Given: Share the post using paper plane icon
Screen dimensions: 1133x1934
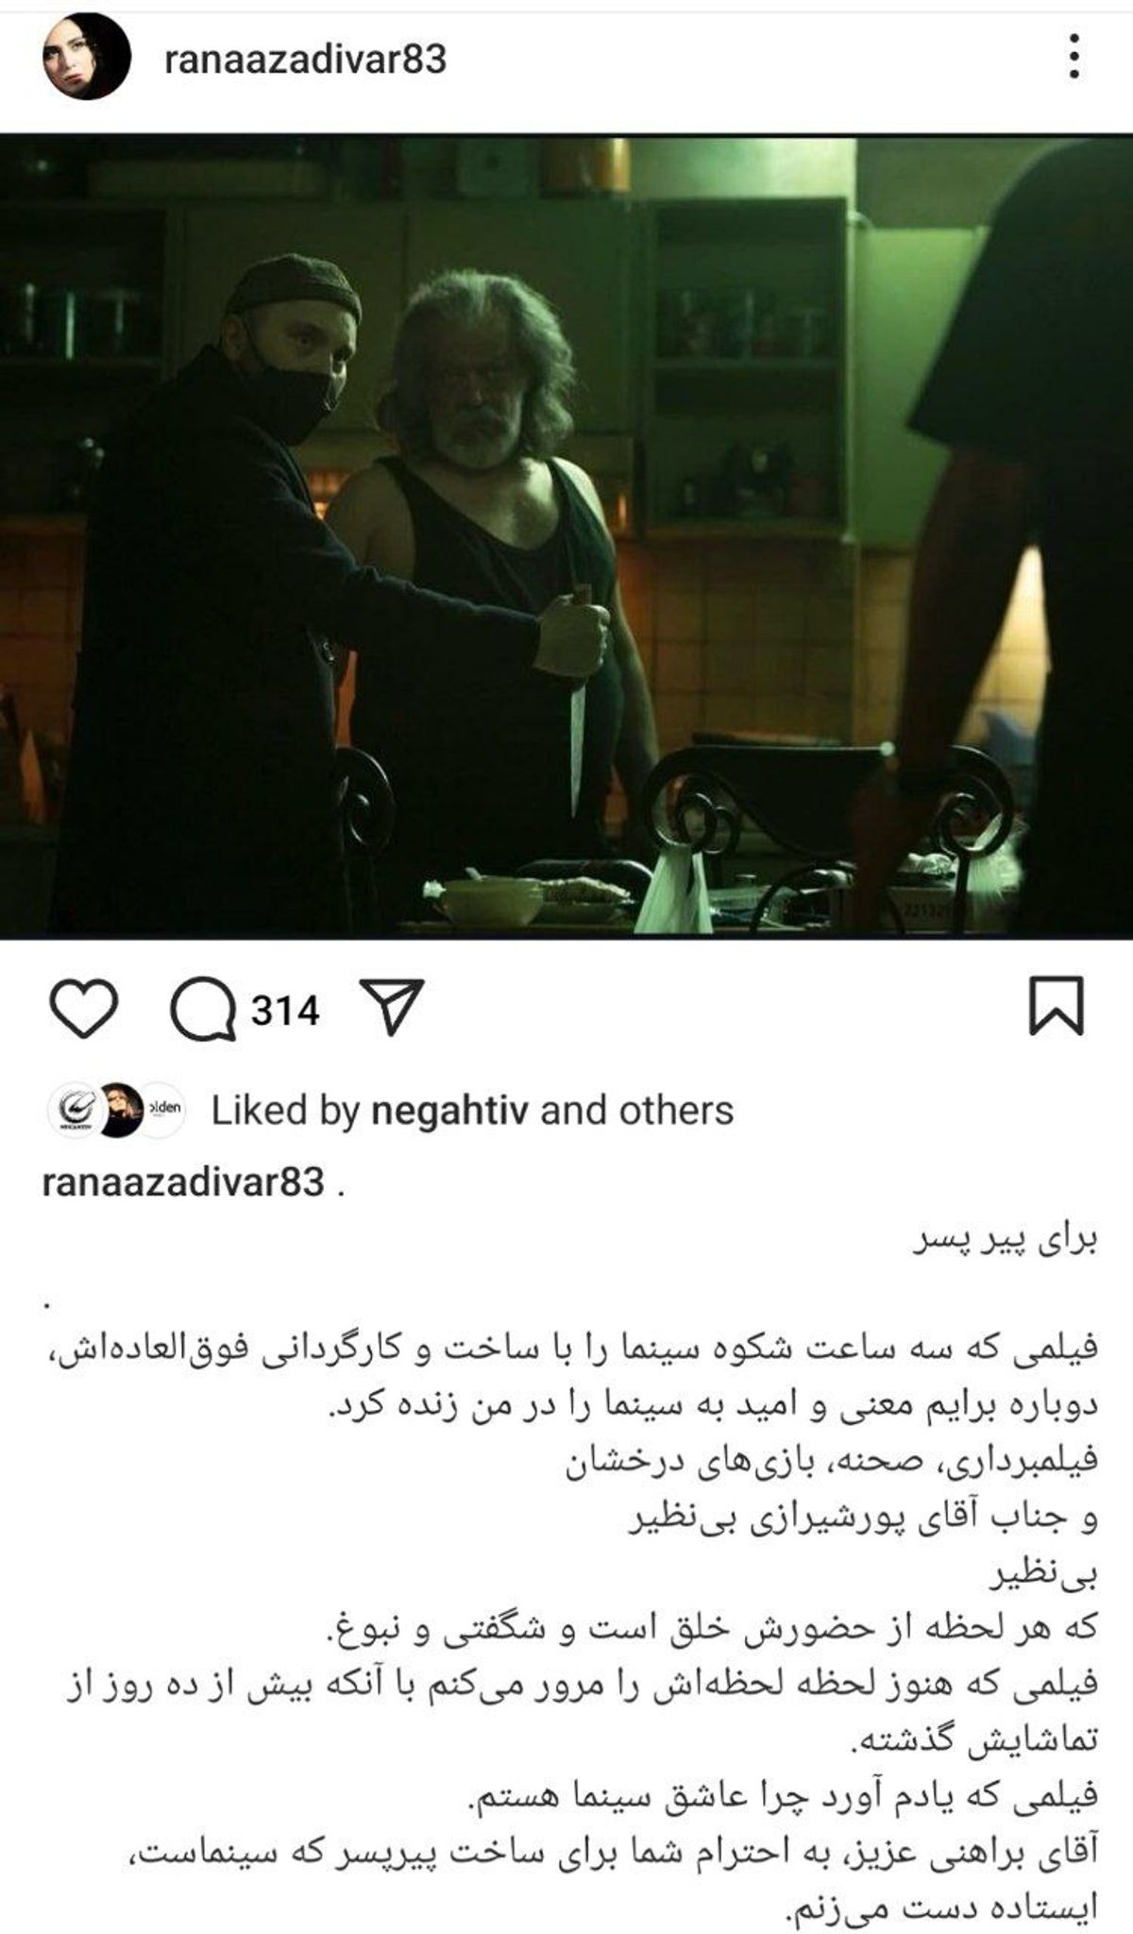Looking at the screenshot, I should (391, 1007).
